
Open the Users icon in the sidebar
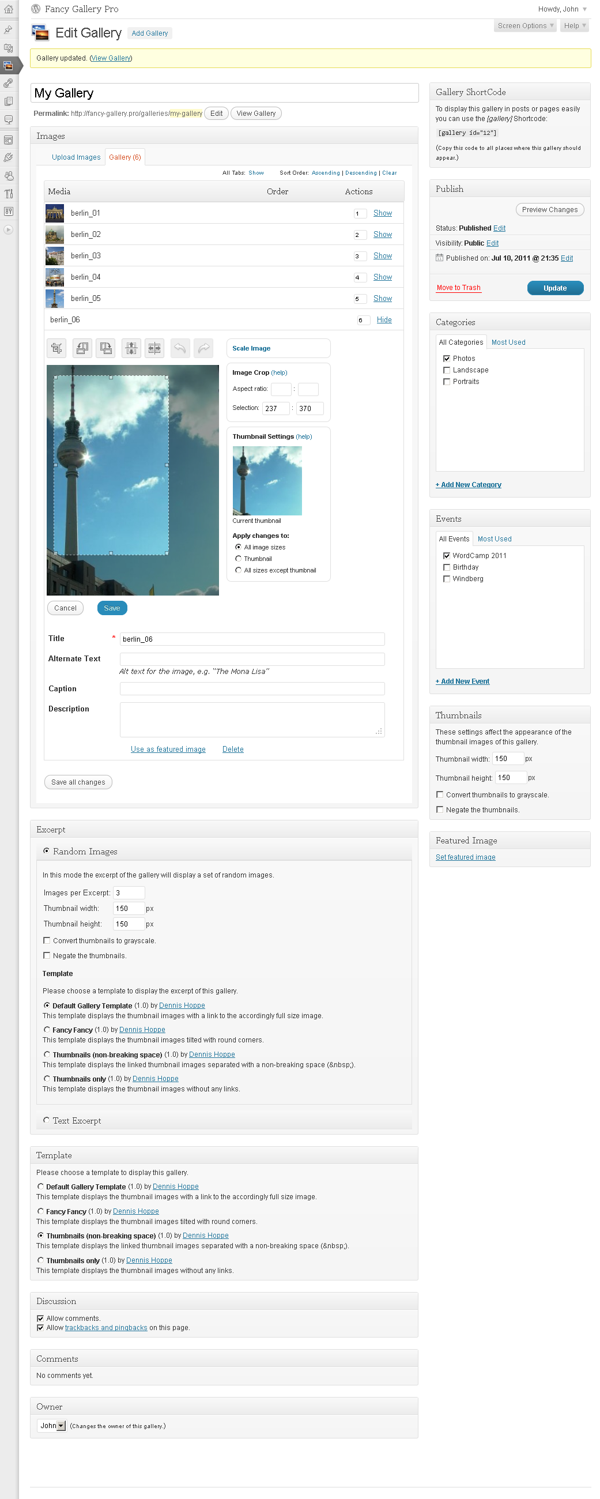tap(8, 176)
